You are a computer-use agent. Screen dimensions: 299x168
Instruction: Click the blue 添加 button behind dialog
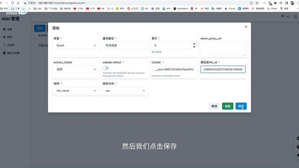(40, 28)
